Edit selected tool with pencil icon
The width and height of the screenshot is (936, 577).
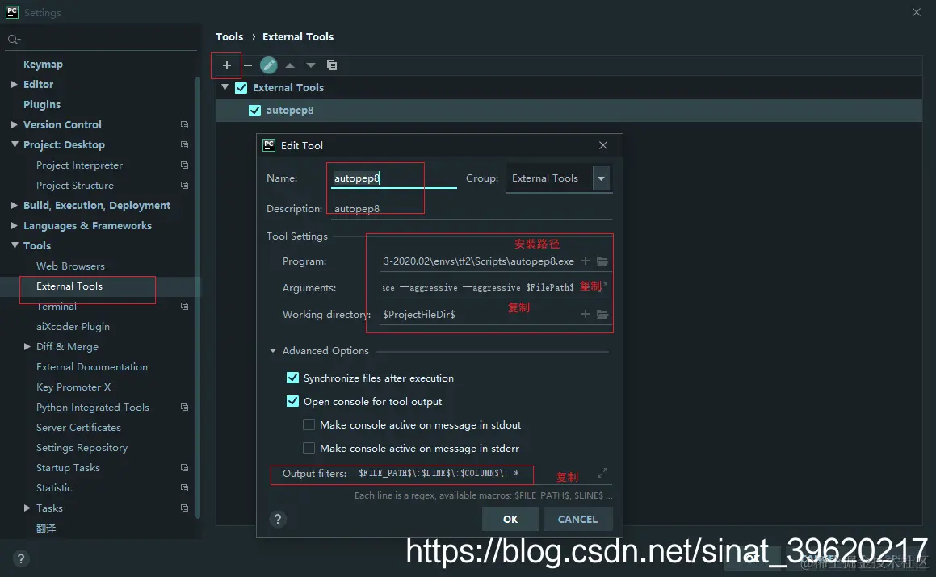tap(269, 65)
